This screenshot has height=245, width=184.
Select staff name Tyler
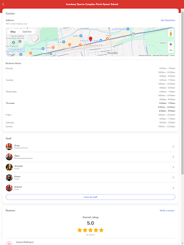(17, 156)
